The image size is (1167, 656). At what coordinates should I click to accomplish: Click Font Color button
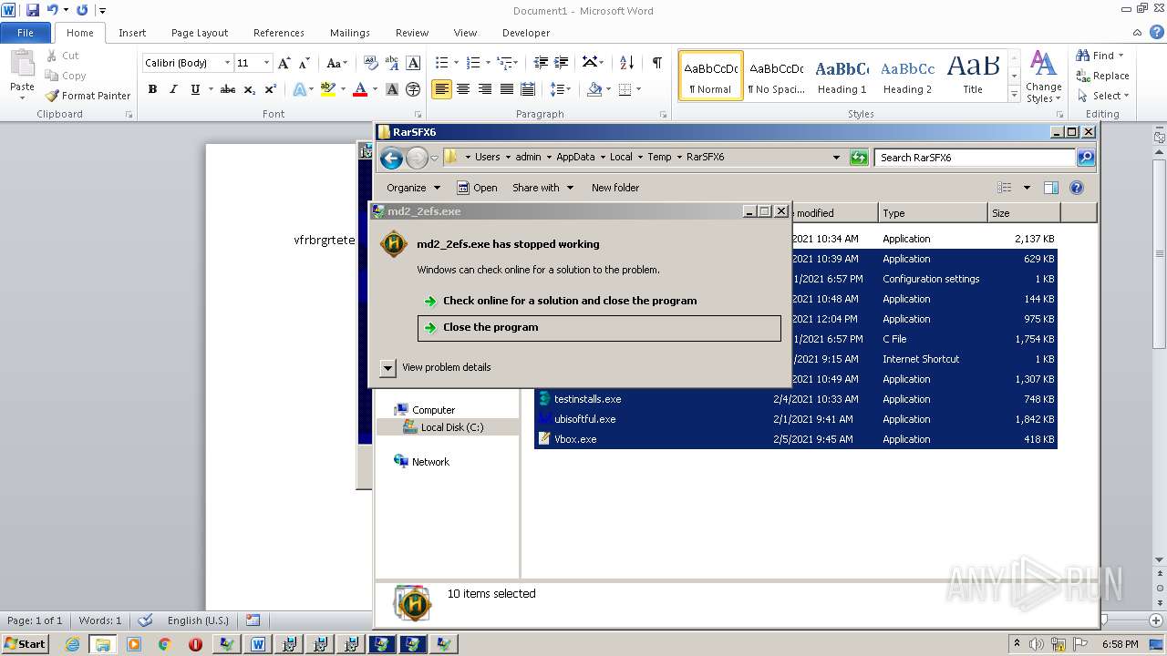360,89
